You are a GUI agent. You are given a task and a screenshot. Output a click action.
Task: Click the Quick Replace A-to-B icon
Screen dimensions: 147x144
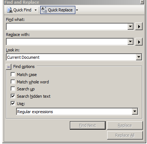[x=44, y=10]
